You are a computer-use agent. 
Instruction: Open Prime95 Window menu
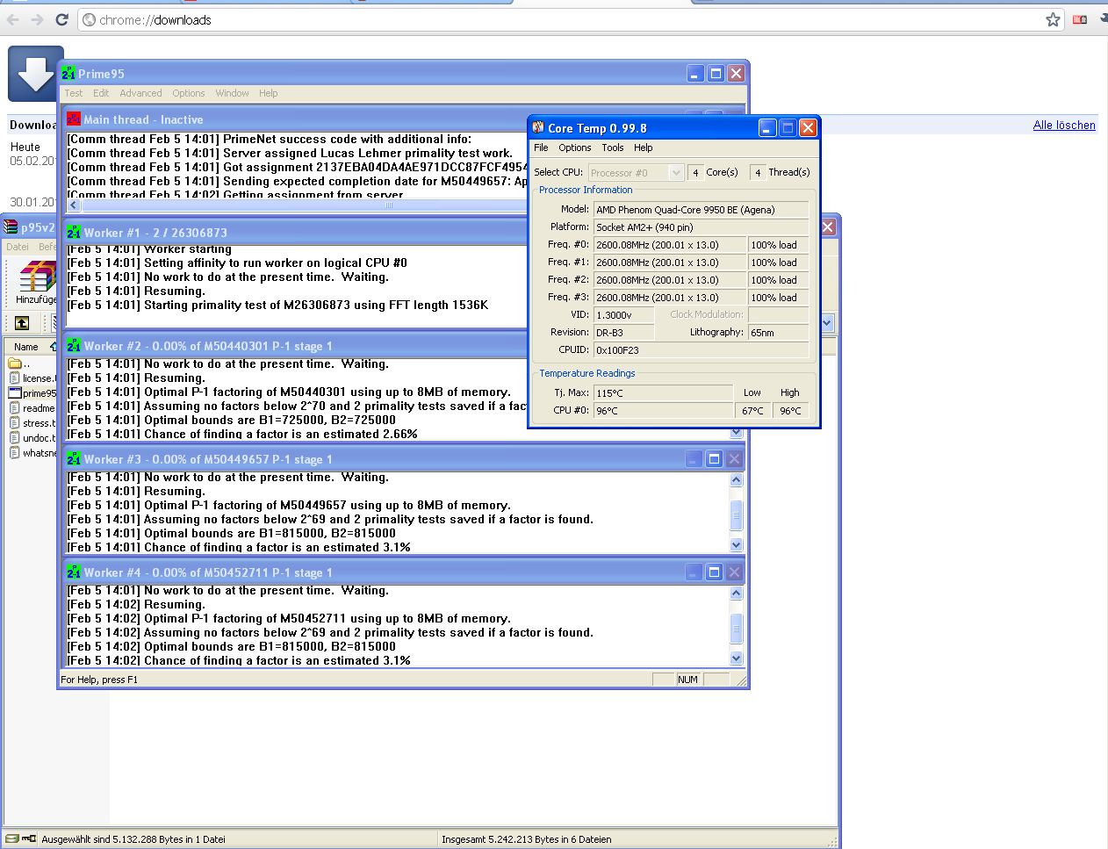232,93
